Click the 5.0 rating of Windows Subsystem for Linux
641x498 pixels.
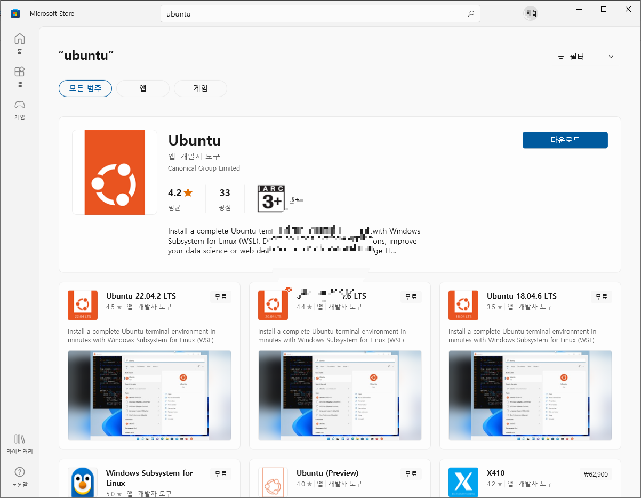[114, 494]
